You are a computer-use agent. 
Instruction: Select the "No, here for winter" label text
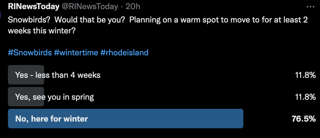pos(51,119)
